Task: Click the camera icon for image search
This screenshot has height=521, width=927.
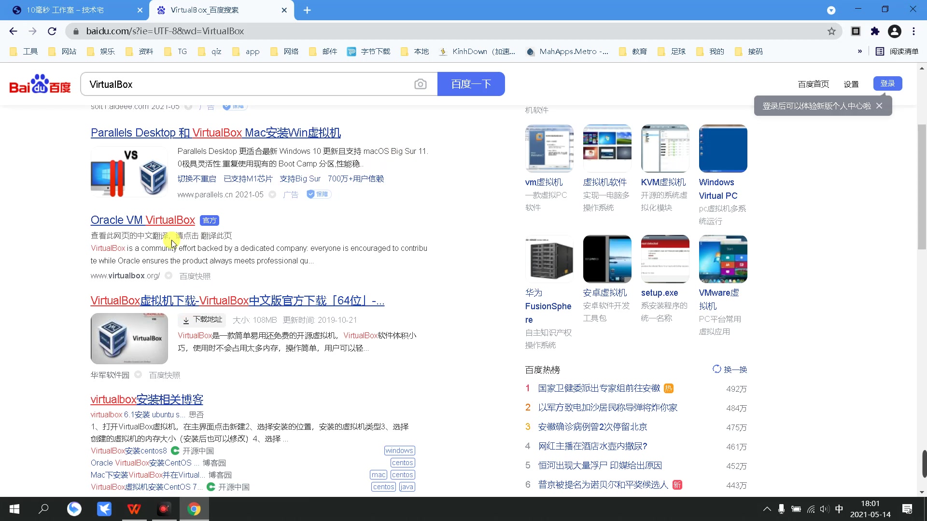Action: coord(421,83)
